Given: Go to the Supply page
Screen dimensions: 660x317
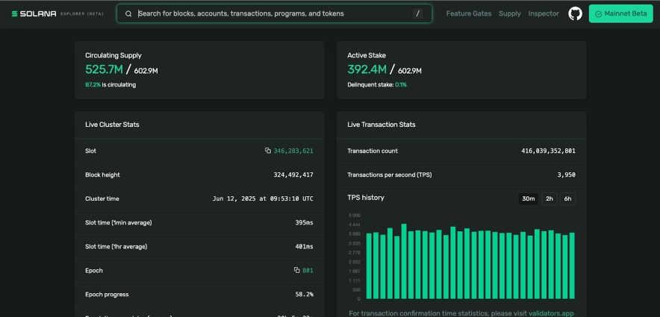Looking at the screenshot, I should tap(509, 13).
